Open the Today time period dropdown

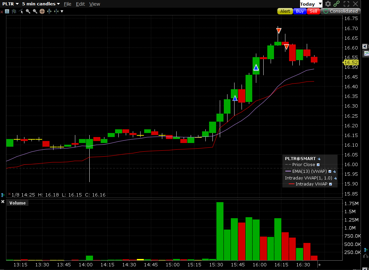point(311,4)
